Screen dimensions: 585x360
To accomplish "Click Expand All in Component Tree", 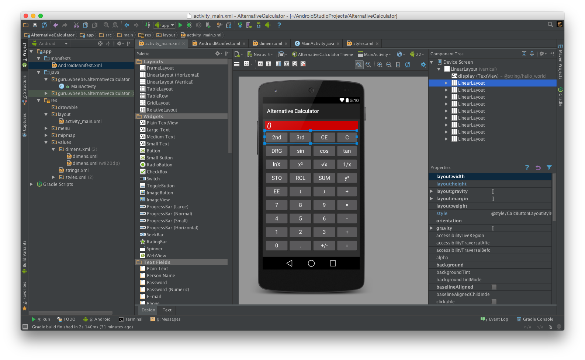I will point(524,54).
